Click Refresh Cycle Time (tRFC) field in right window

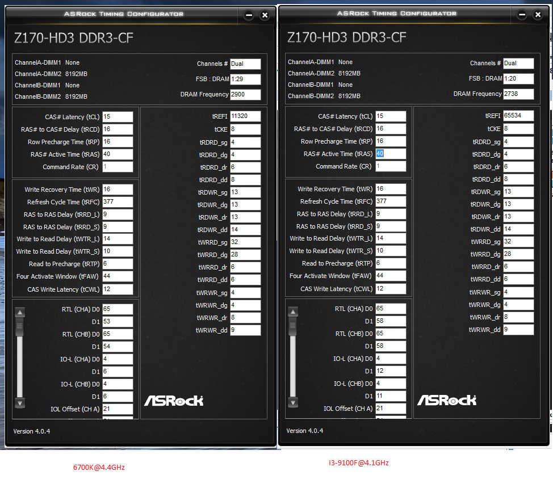click(391, 201)
